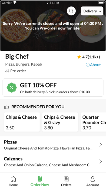Screen dimensions: 106x188
Task: Select the Quarter Pounder item card
Action: (93, 122)
